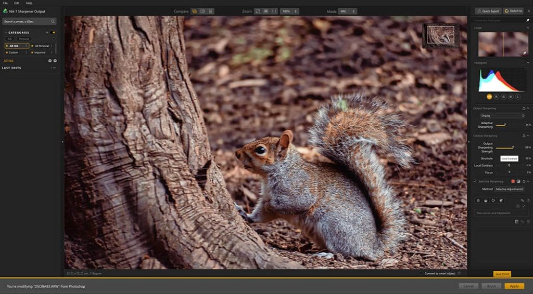The height and width of the screenshot is (294, 533).
Task: Select the Personal category pill
Action: coord(24,39)
